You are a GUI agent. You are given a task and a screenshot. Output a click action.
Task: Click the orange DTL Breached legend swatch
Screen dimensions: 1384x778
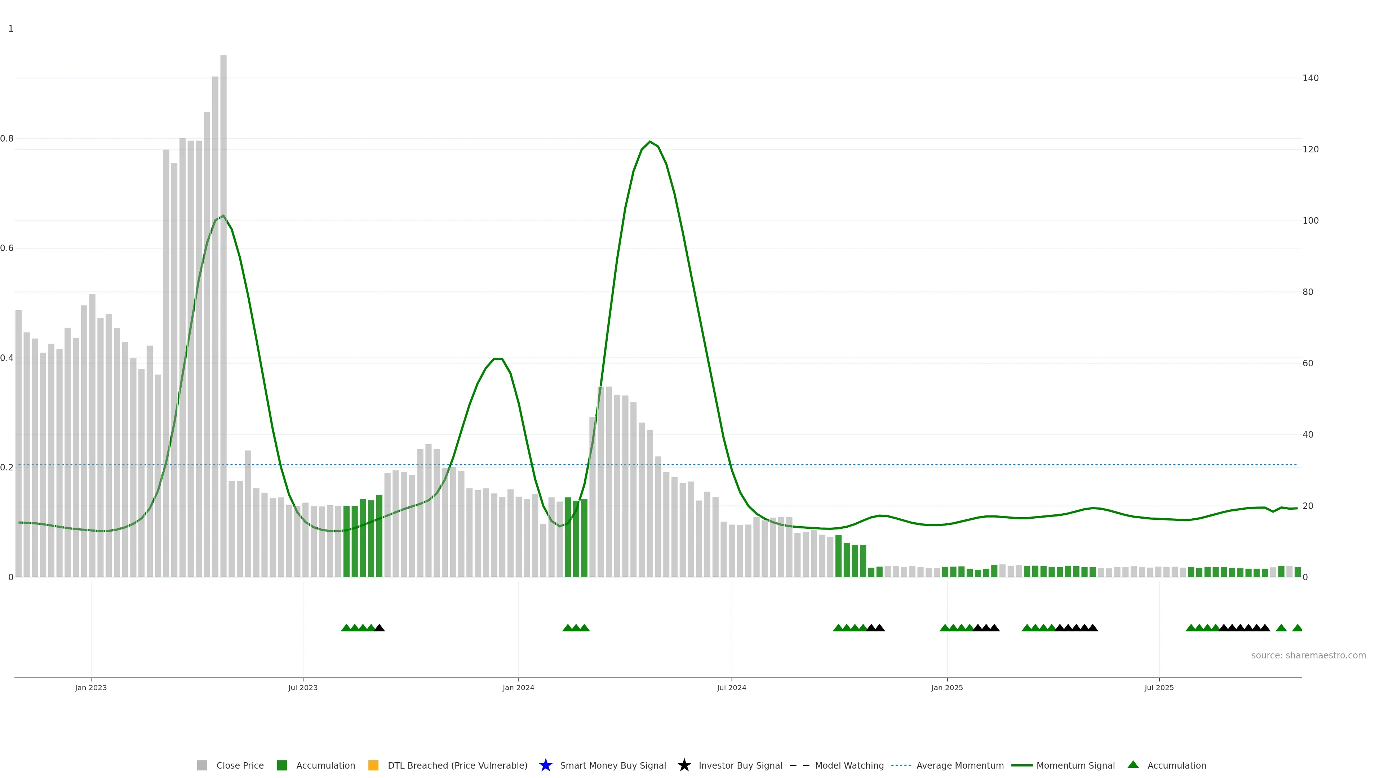(x=373, y=765)
